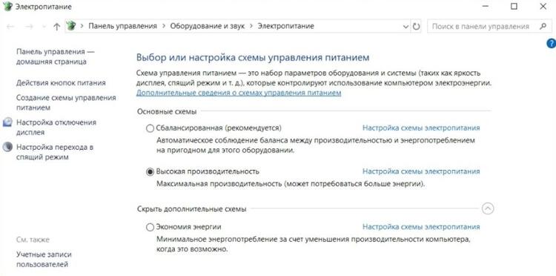Refresh the control panel page
The image size is (556, 276).
point(417,26)
